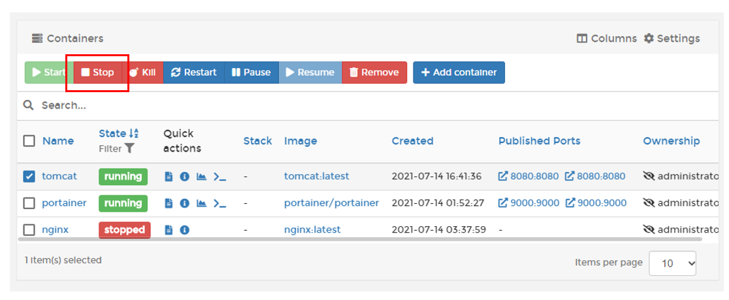Click Add container button
Screen dimensions: 729x300
point(459,73)
